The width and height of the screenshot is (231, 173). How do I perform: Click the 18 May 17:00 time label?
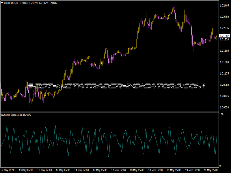(155, 170)
